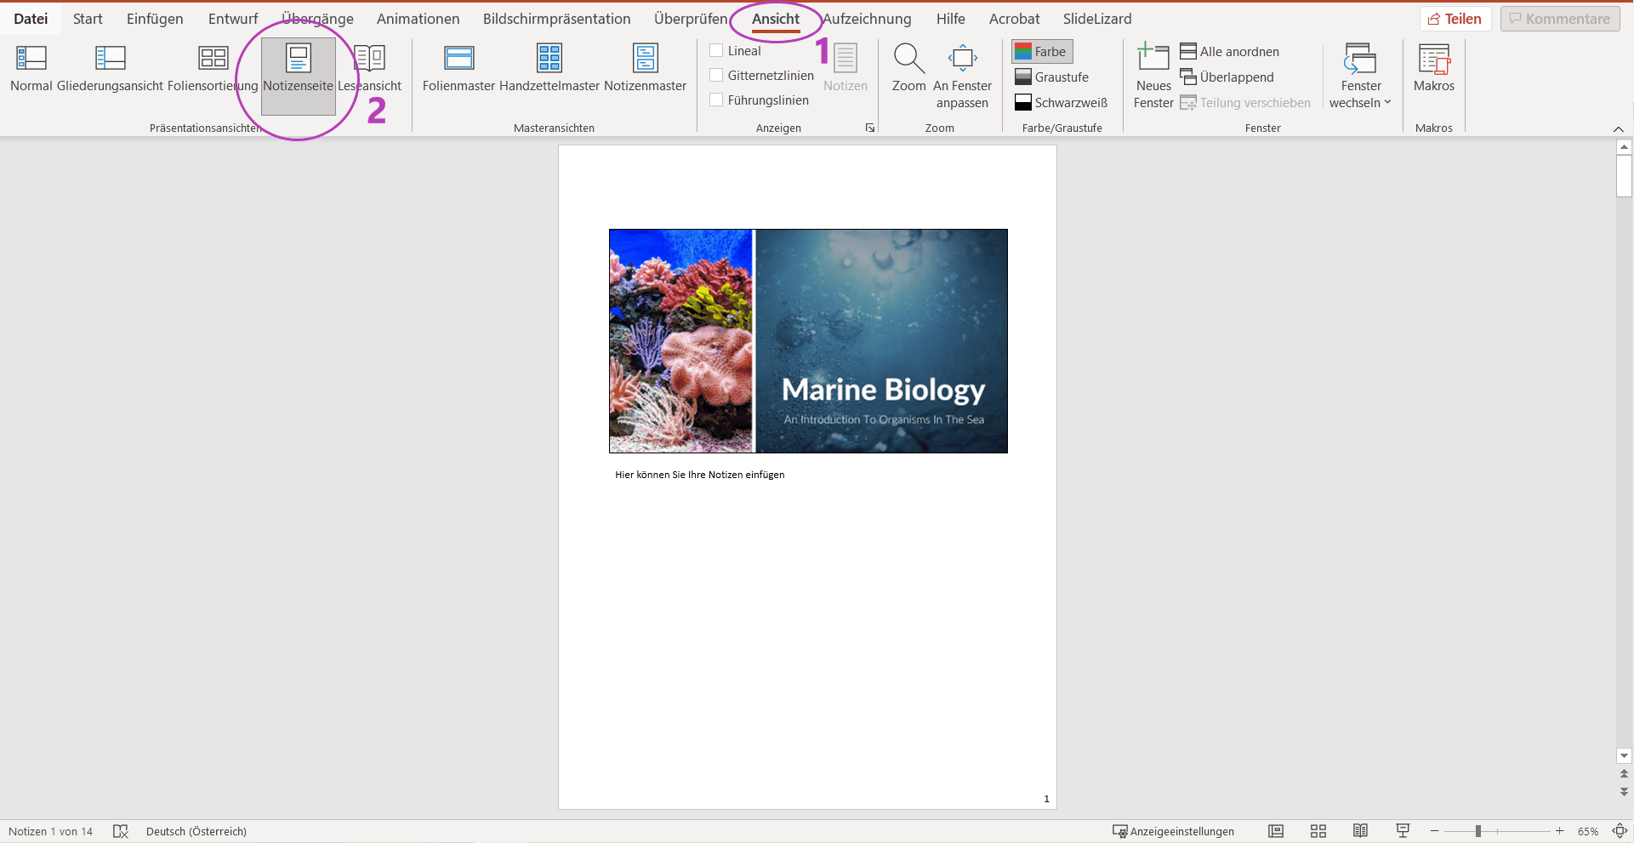Screen dimensions: 1634x843
Task: Open the Handzettelmaster view
Action: 549,68
